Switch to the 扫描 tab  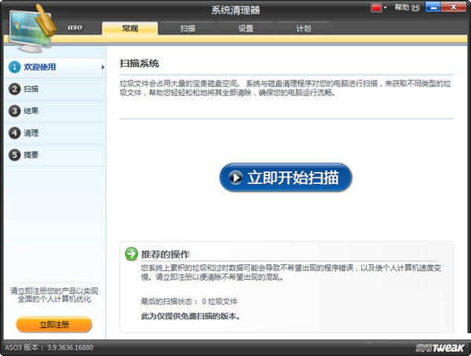pos(188,28)
